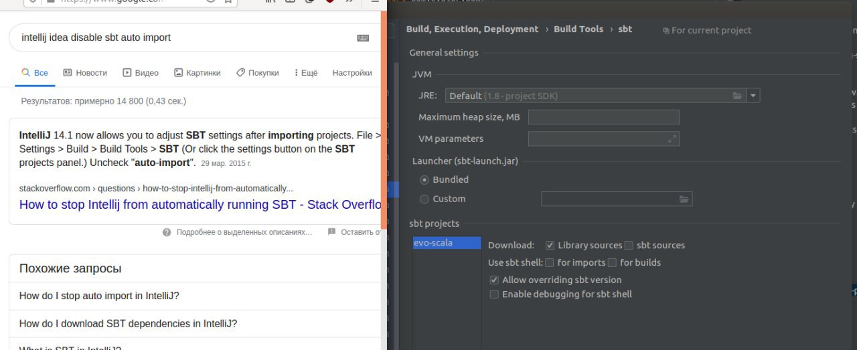Click the 'Download:' label
Viewport: 857px width, 350px height.
[x=512, y=246]
